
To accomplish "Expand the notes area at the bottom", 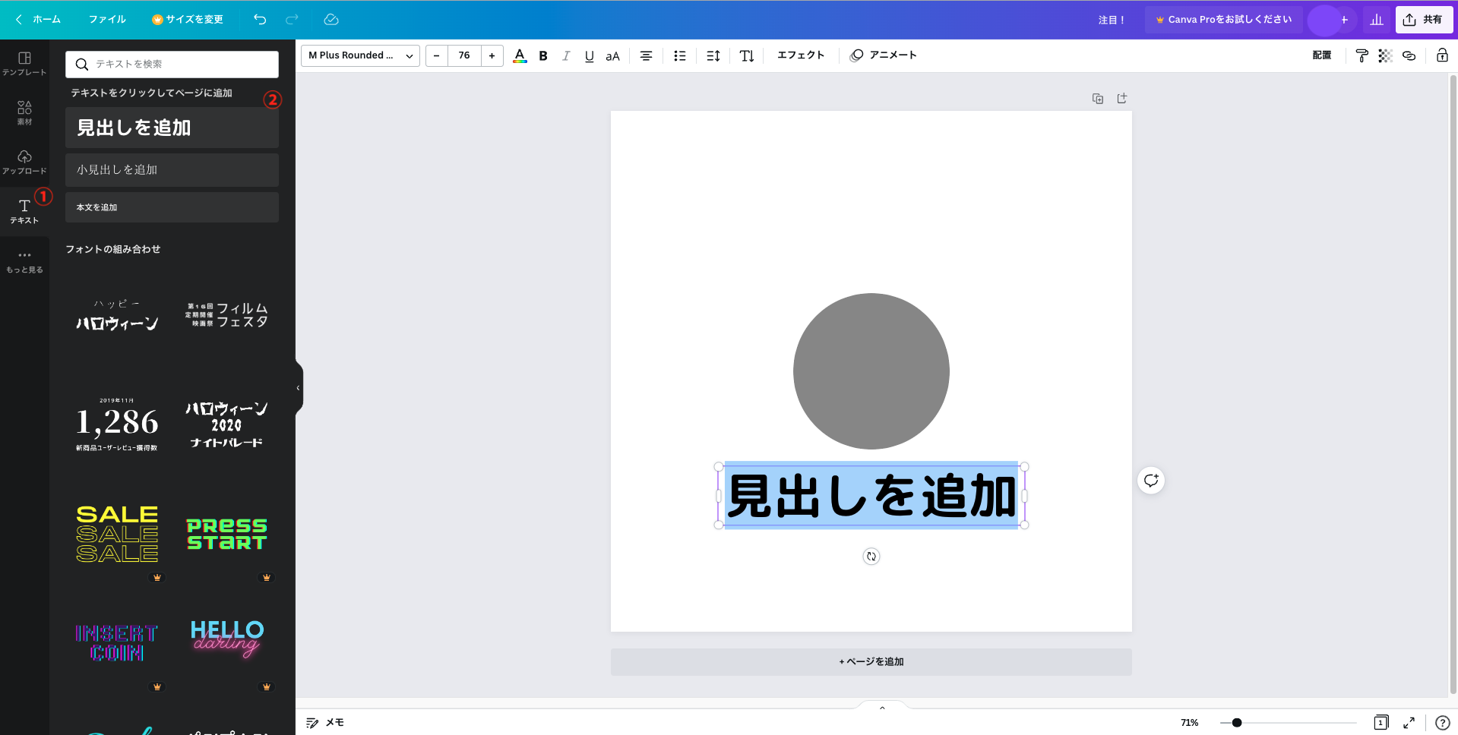I will point(881,707).
